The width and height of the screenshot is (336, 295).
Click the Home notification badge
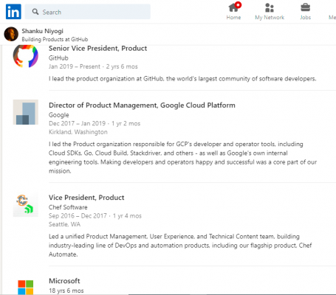point(238,4)
